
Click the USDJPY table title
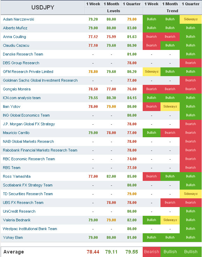coord(43,7)
